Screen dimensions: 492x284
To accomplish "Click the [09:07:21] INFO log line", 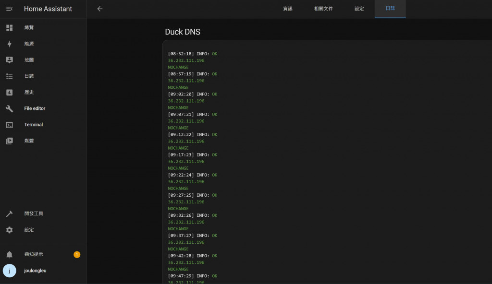I will [192, 114].
